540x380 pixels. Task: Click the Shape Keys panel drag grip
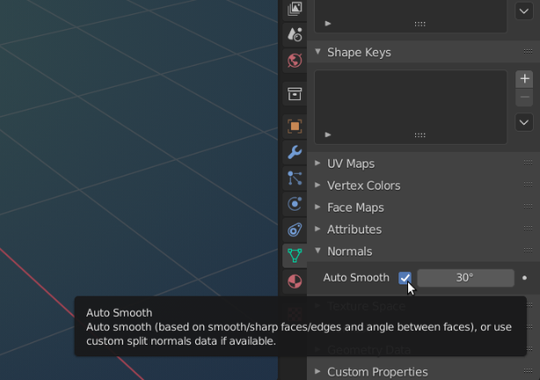[528, 52]
